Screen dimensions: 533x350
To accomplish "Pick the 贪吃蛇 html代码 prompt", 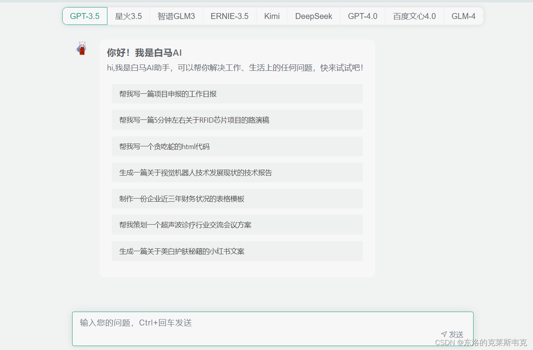I will click(x=237, y=146).
